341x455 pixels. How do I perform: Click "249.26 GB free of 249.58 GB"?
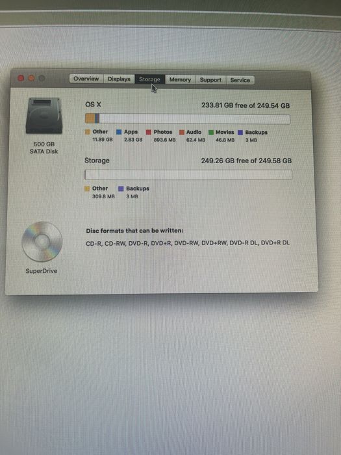pos(246,161)
